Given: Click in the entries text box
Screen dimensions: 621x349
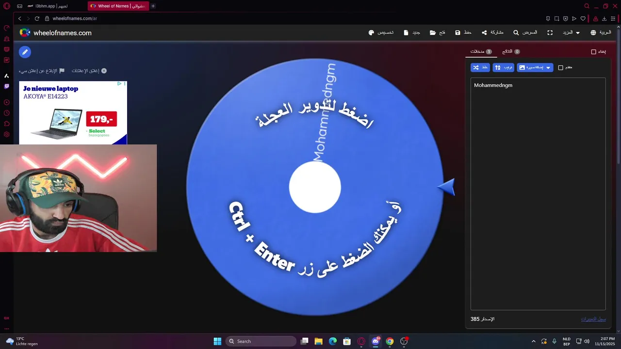Looking at the screenshot, I should [x=538, y=194].
